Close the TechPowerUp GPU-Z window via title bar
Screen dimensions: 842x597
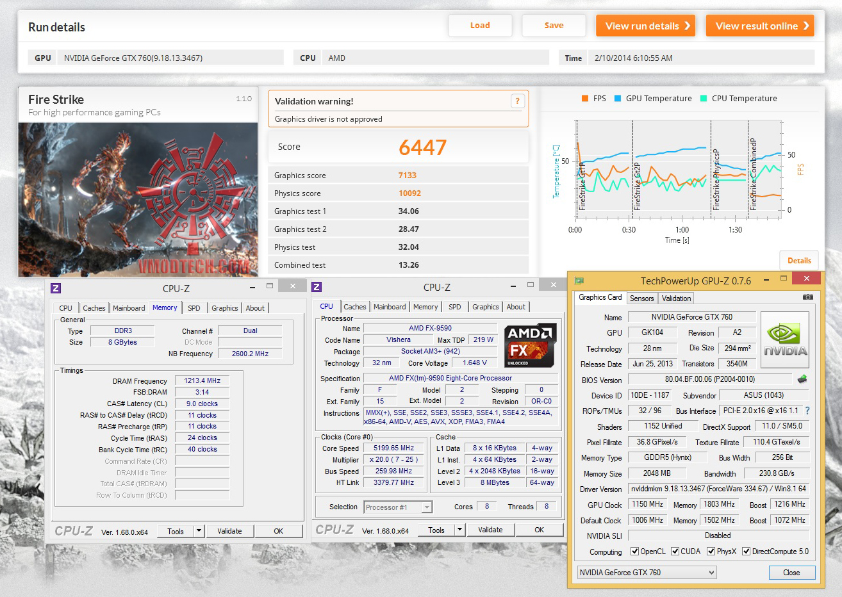[x=807, y=279]
